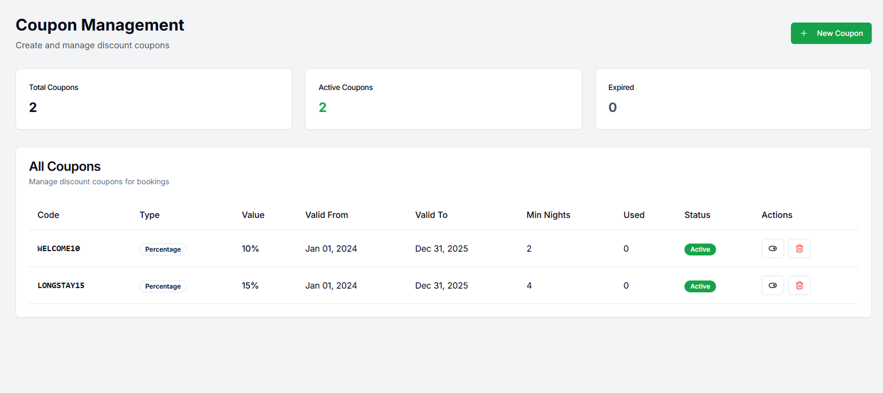Disable the LONGSTAY15 coupon using its toggle
The image size is (883, 393).
coord(773,285)
